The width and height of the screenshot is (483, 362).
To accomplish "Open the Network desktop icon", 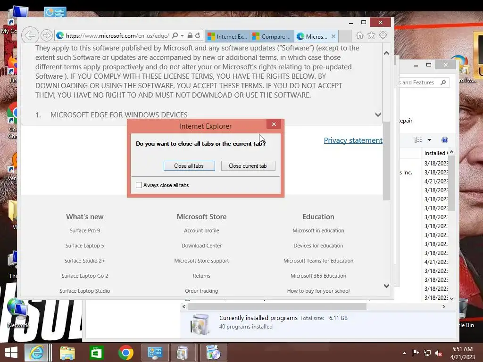I will coord(17,313).
